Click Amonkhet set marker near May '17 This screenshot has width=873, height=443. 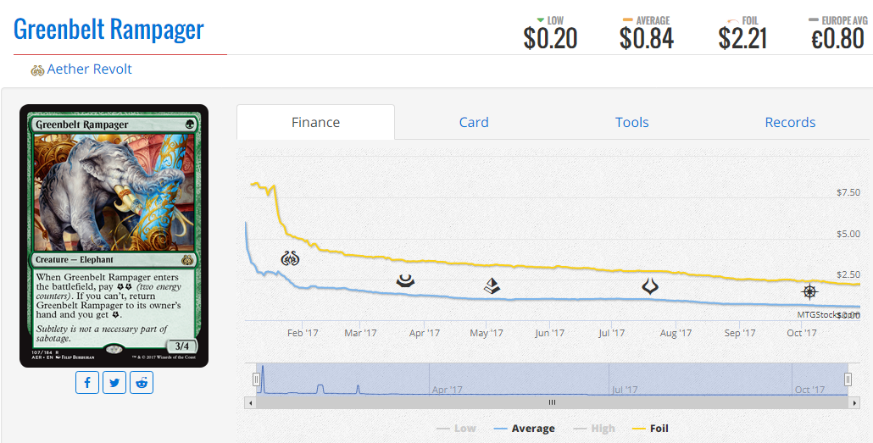point(492,286)
